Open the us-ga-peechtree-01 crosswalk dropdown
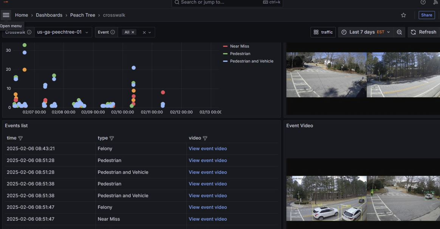Screen dimensions: 440x229 click(x=63, y=32)
